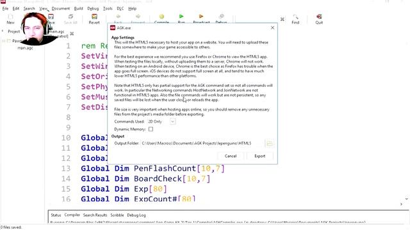The image size is (410, 230).
Task: Open the Debug menu
Action: click(x=93, y=8)
